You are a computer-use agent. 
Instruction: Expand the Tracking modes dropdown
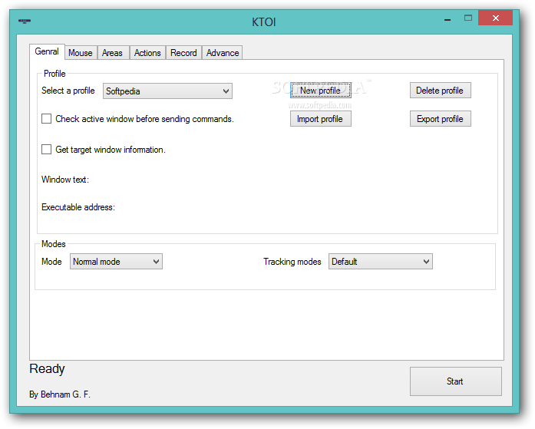coord(381,262)
